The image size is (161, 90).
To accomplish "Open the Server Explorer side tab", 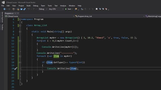I will point(2,17).
